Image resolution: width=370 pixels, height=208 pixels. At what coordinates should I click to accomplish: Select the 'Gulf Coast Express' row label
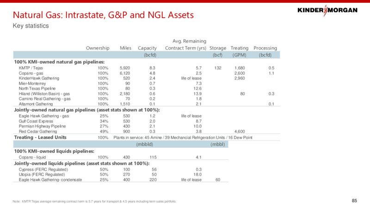tap(36, 121)
